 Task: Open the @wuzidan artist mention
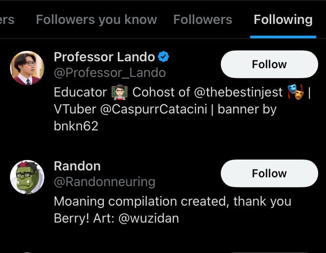[148, 218]
